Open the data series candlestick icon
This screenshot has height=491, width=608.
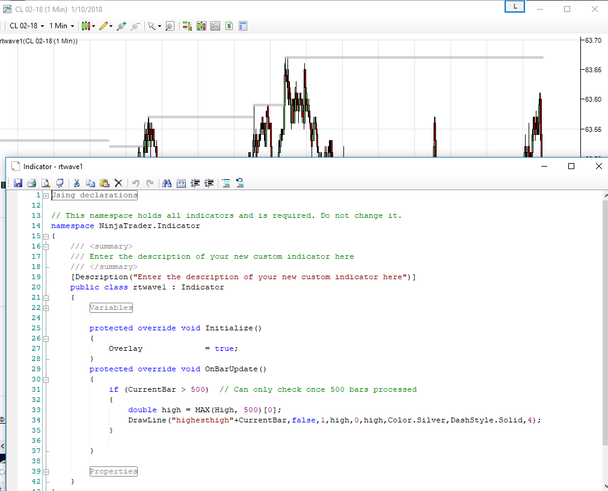coord(201,26)
